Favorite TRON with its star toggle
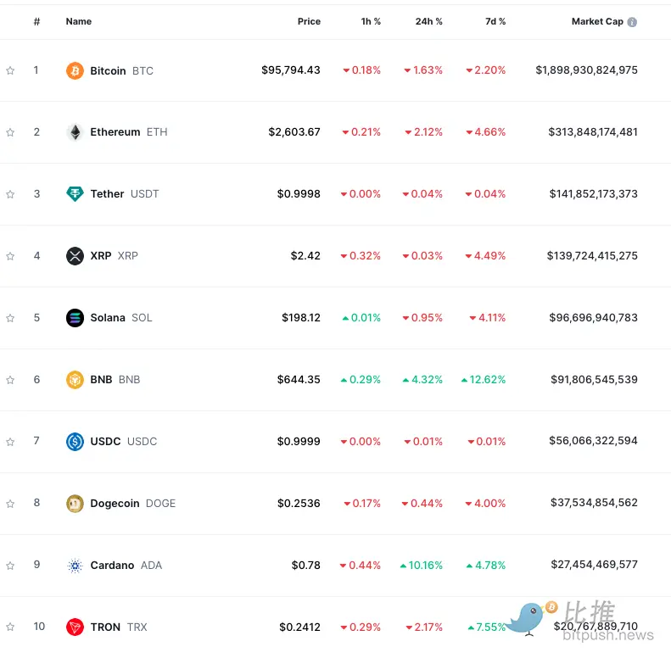The image size is (671, 658). coord(10,627)
